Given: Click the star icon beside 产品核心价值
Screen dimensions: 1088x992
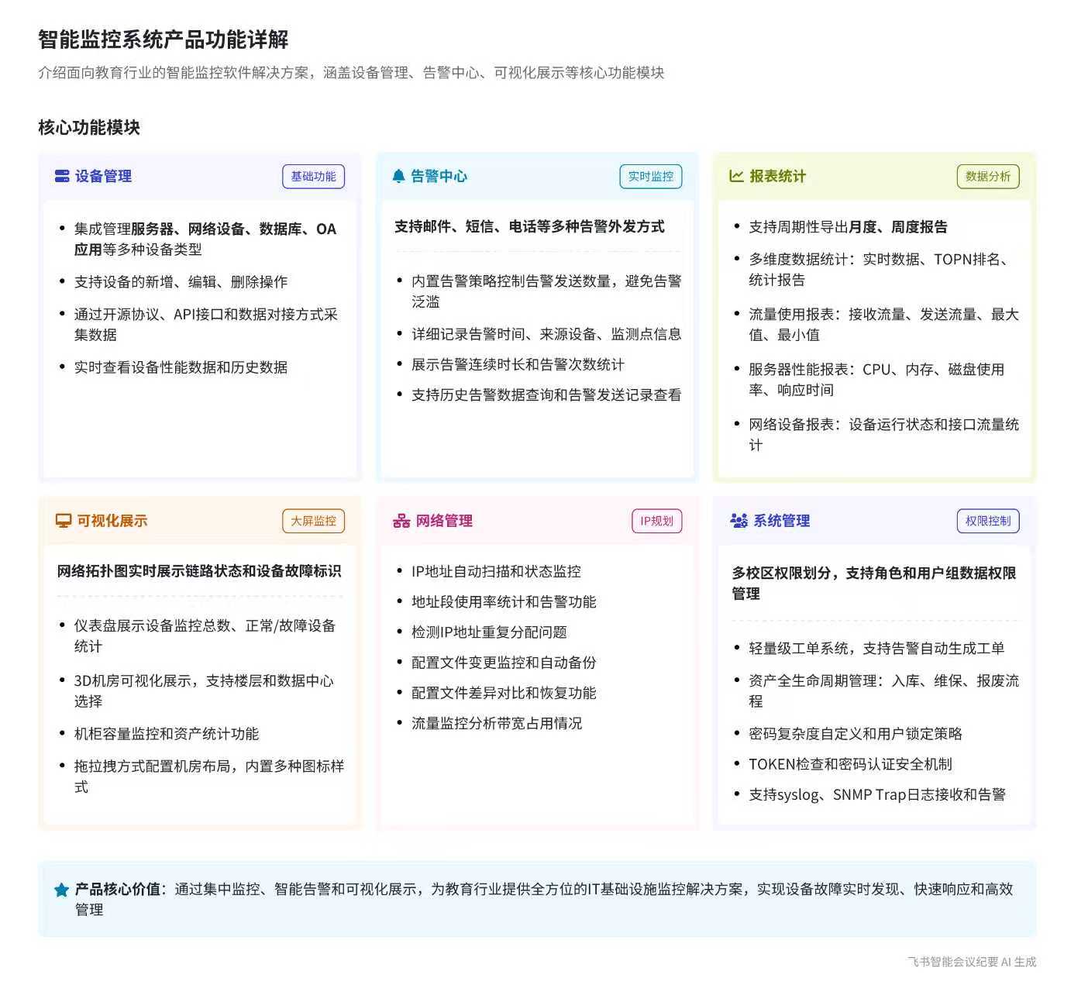Looking at the screenshot, I should [61, 890].
